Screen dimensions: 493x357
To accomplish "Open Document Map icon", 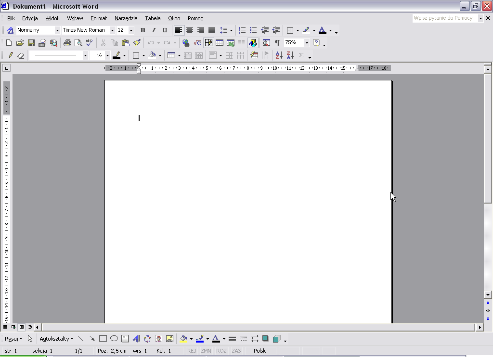I will (266, 43).
